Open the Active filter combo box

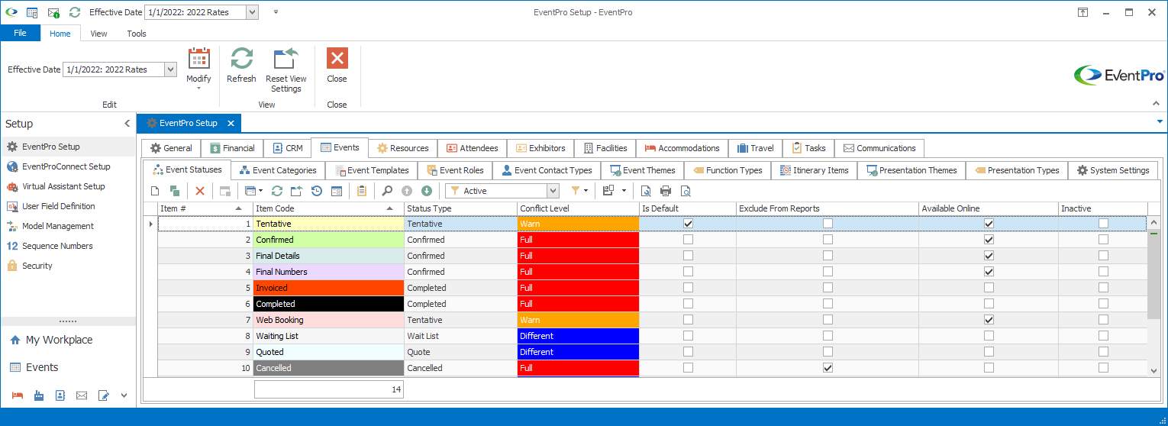[x=553, y=191]
